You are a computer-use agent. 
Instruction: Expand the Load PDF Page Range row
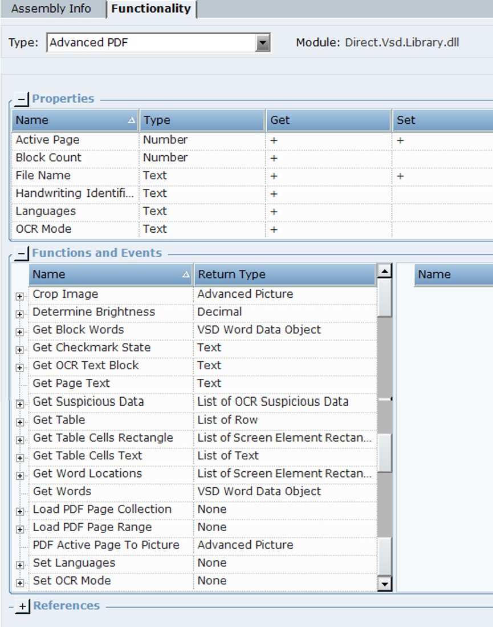click(20, 529)
